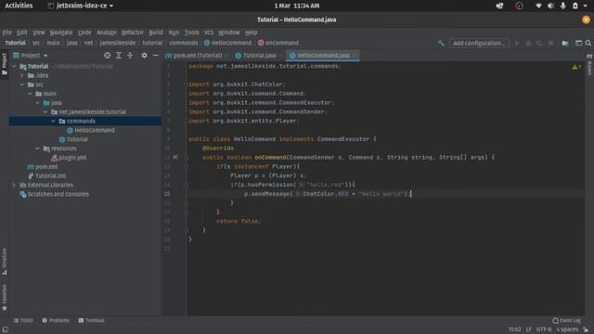Image resolution: width=594 pixels, height=334 pixels.
Task: Click the volume icon in system tray
Action: tap(550, 6)
